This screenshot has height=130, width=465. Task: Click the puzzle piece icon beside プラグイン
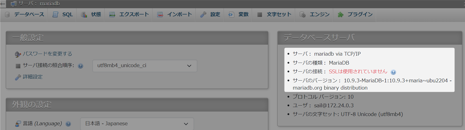tap(340, 14)
